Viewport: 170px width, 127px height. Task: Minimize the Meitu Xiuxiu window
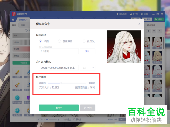tap(153, 14)
